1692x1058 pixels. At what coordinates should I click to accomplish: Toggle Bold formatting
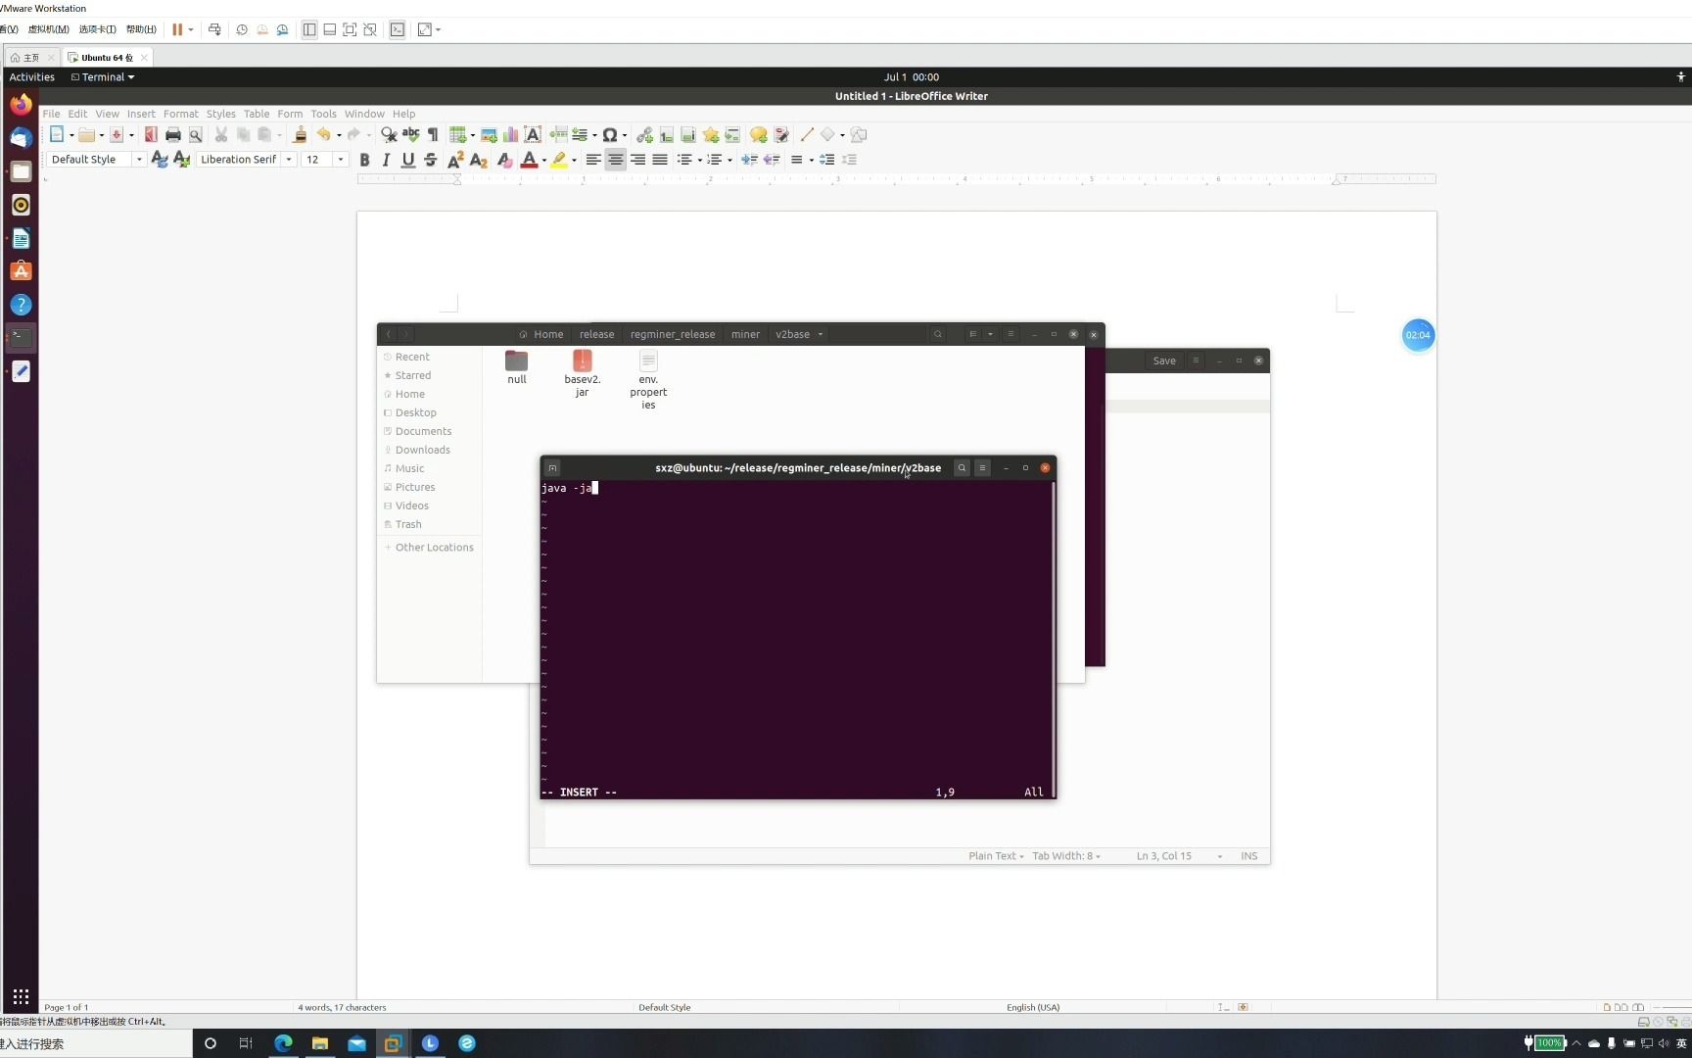tap(364, 160)
